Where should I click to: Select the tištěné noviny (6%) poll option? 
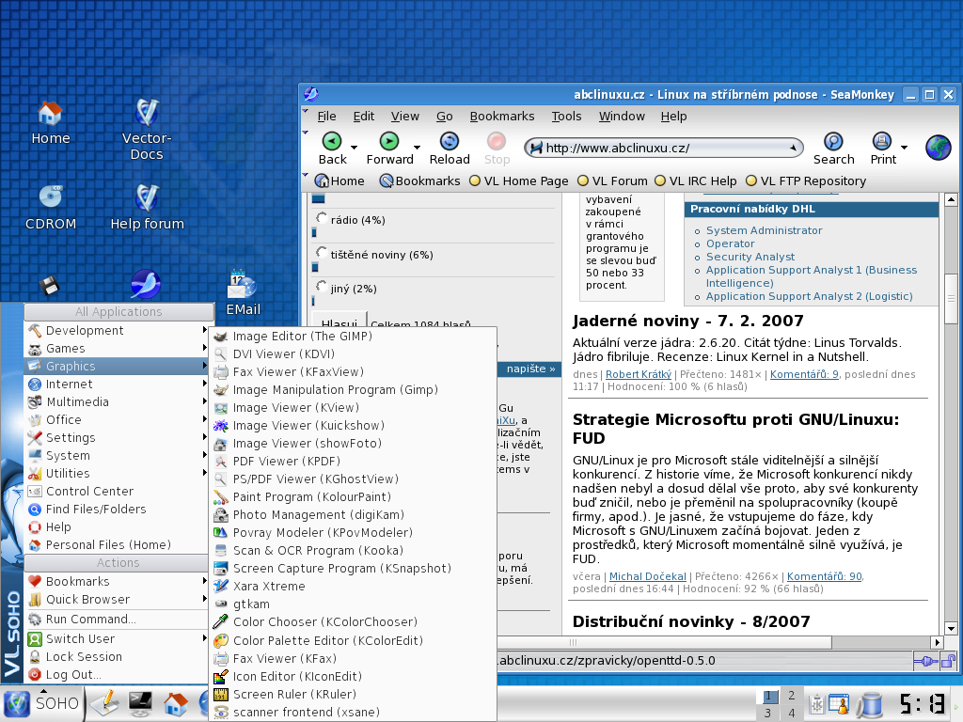tap(322, 252)
